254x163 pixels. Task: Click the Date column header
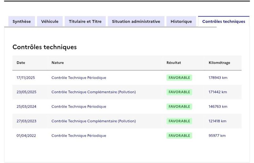click(21, 63)
